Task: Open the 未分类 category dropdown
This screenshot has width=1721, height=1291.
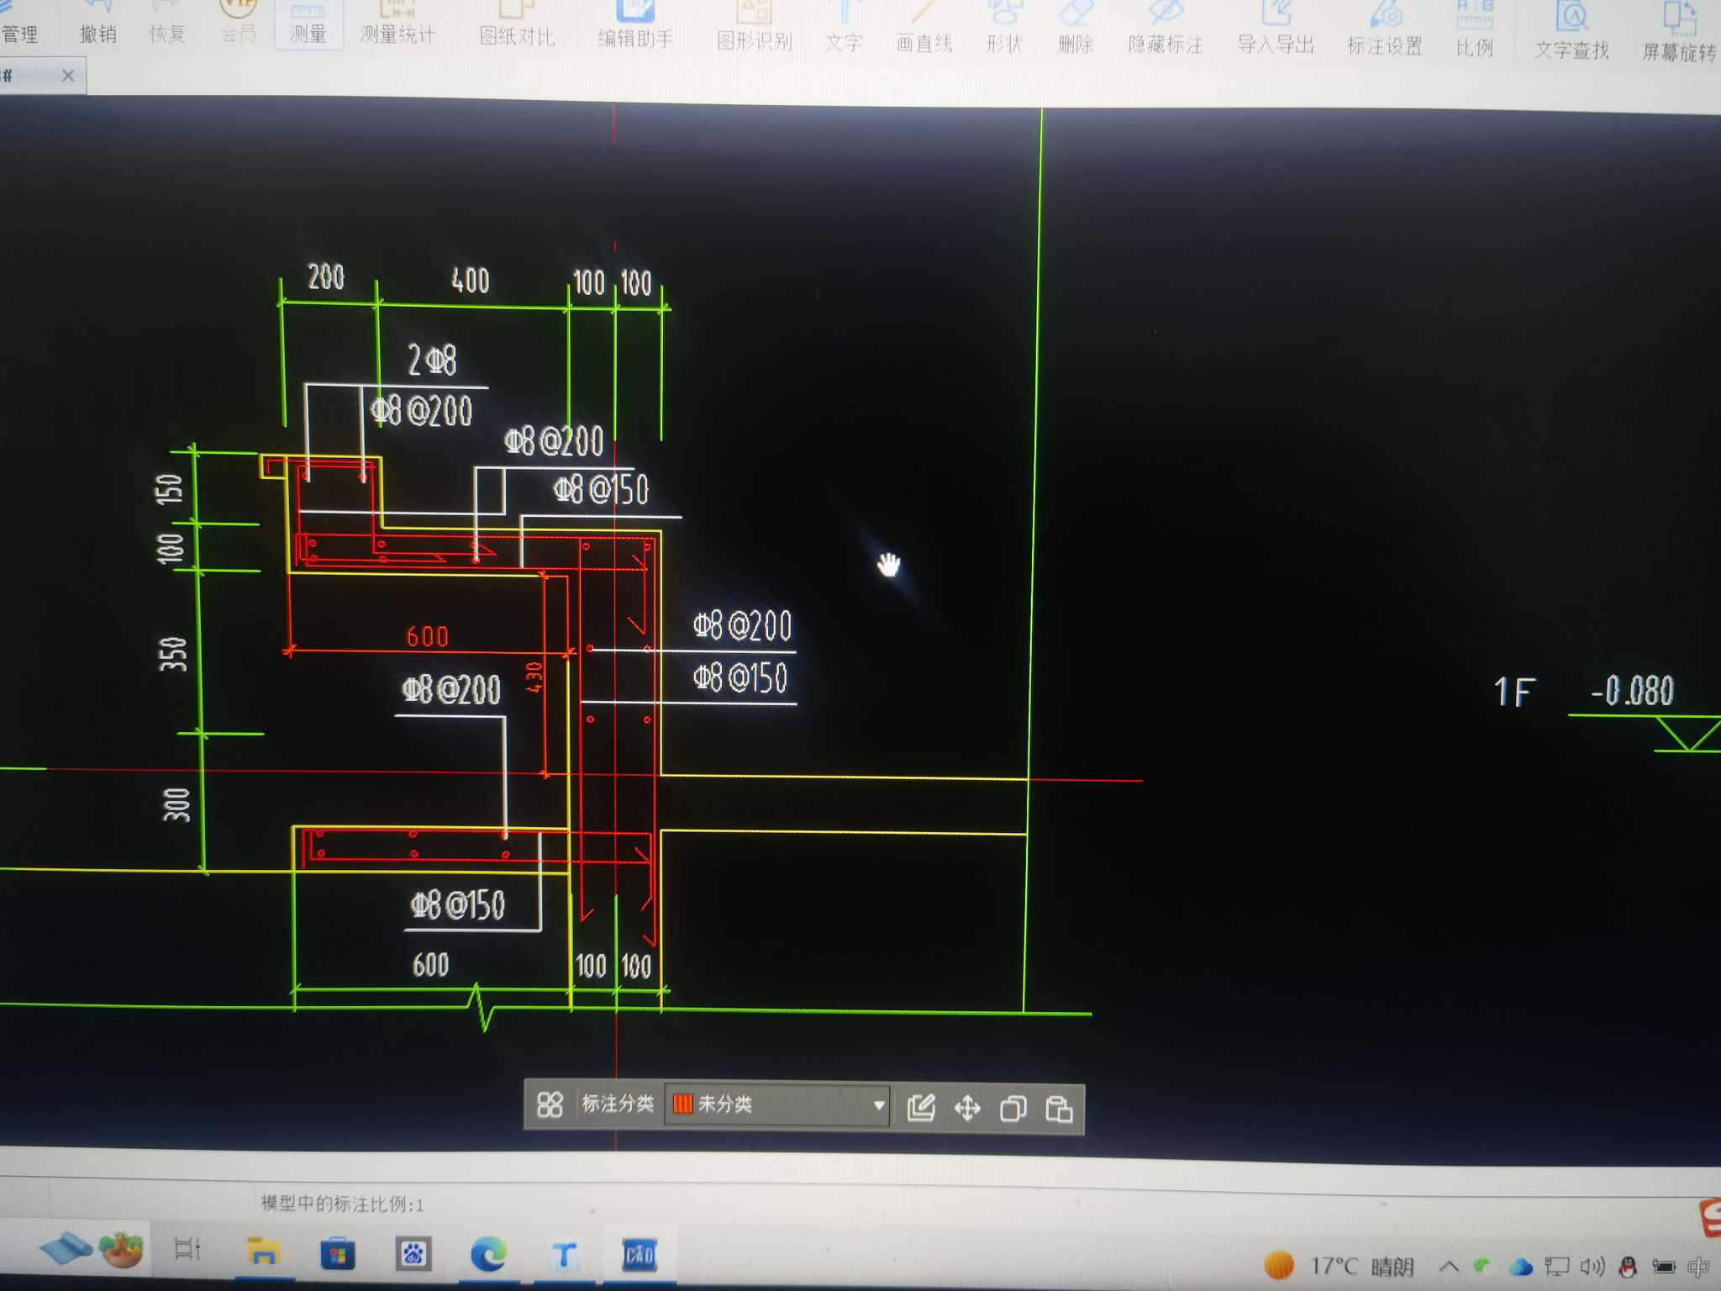Action: coord(777,1104)
